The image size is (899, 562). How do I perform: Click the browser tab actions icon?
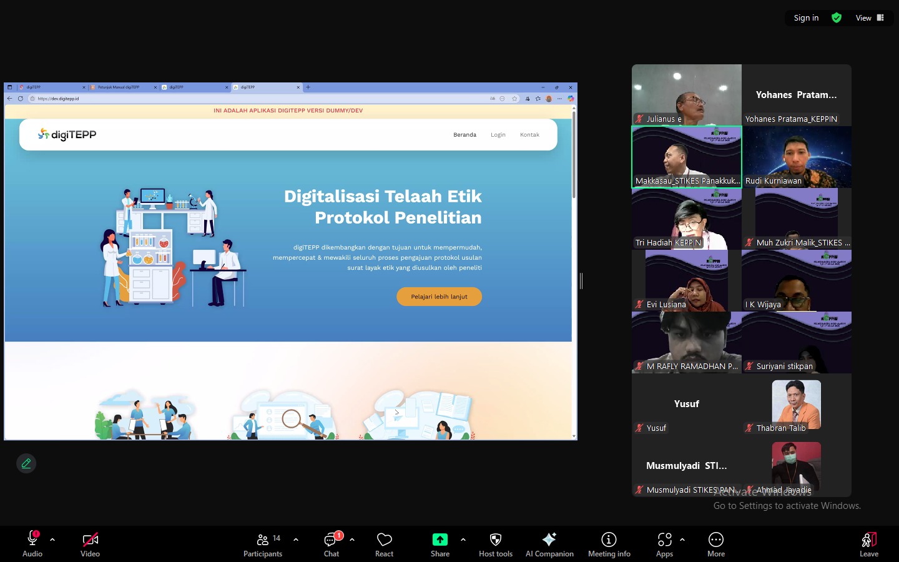[9, 87]
